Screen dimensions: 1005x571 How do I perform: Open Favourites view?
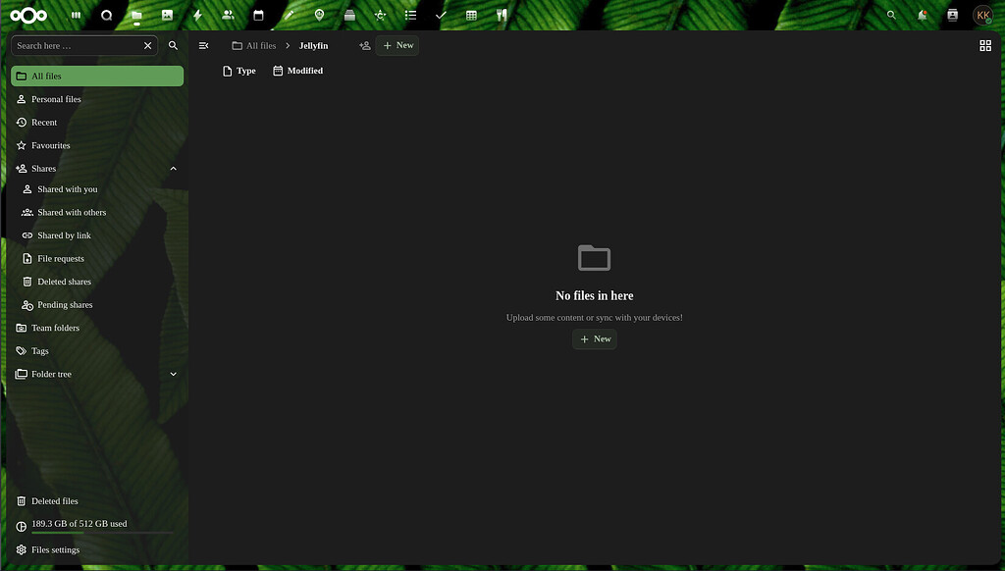(97, 145)
